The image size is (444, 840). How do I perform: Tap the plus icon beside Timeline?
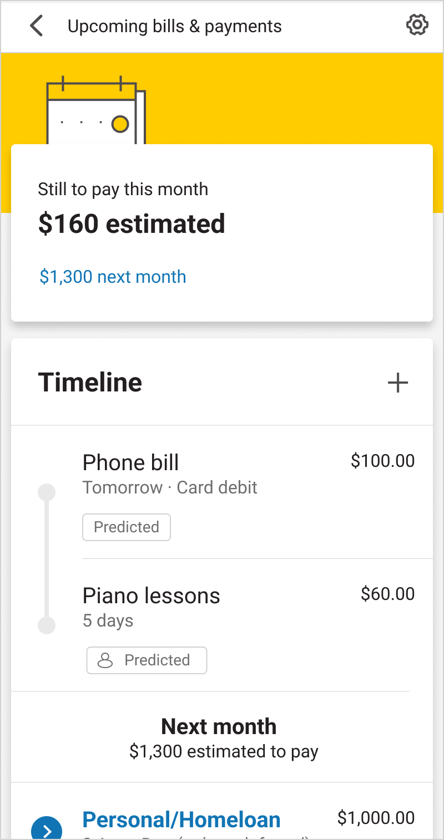click(x=397, y=383)
